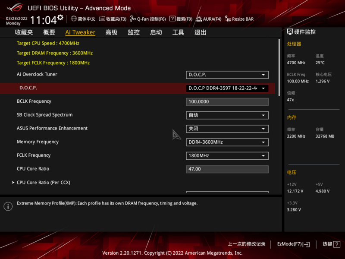Click 搜索(F9) label

click(185, 19)
